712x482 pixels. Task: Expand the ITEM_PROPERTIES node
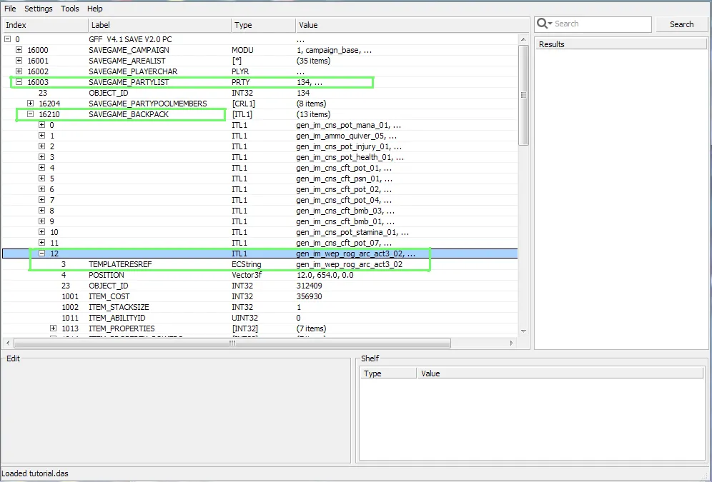click(x=53, y=328)
